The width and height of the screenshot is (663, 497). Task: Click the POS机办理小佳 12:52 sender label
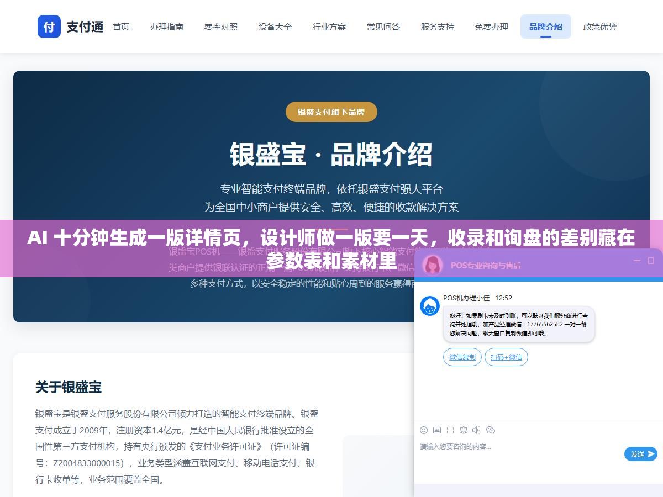click(477, 298)
